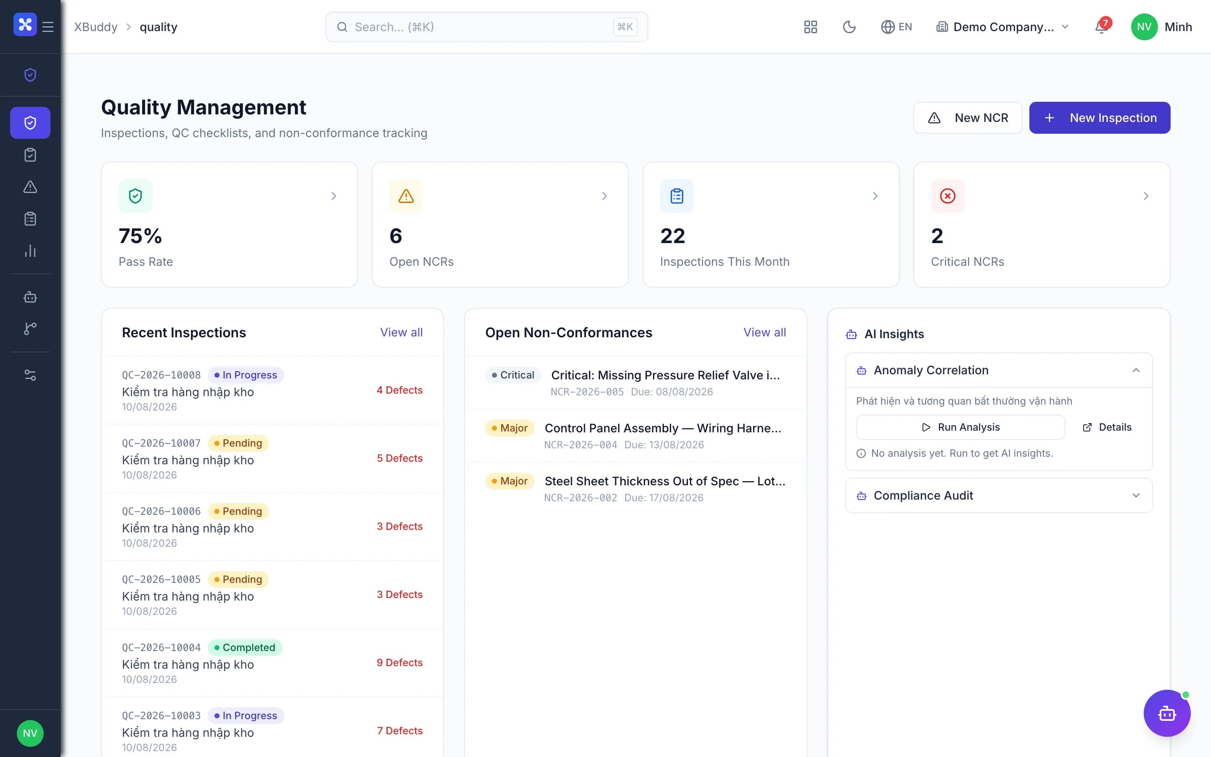Open the Critical NCRs card chevron
1211x757 pixels.
[x=1146, y=196]
